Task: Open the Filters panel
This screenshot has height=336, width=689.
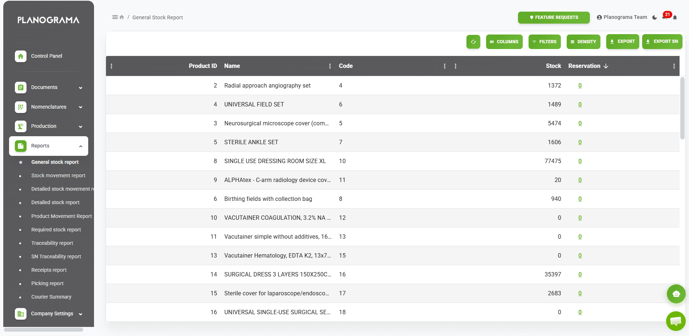Action: 545,42
